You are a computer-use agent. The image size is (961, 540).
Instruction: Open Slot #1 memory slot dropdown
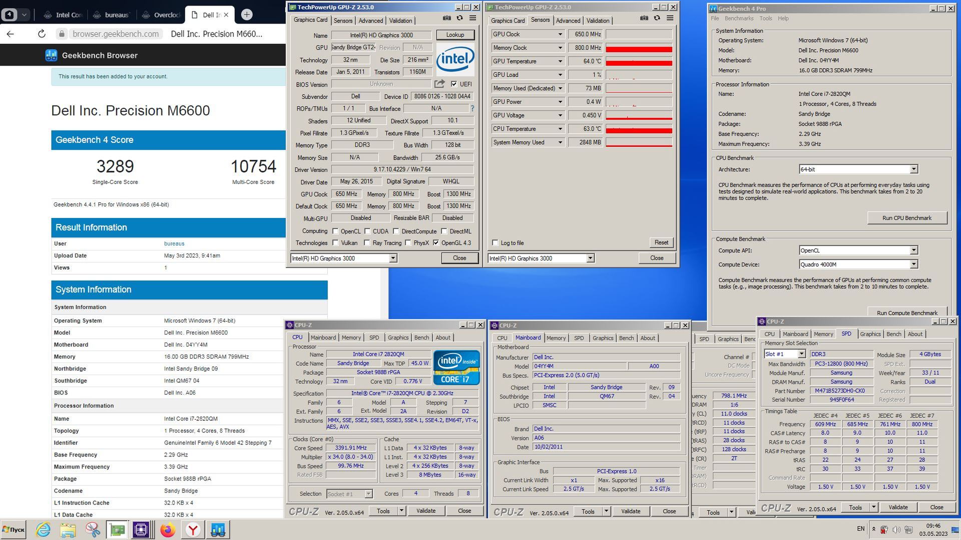pos(801,354)
